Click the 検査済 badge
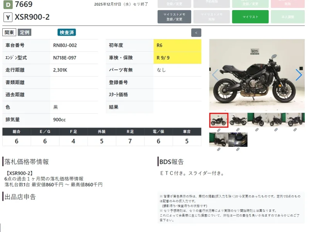Screen dimensions: 309x232 pos(66,32)
